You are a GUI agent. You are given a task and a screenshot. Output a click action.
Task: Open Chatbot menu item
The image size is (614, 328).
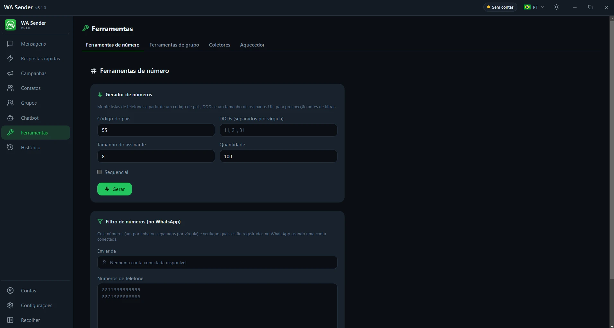click(36, 118)
